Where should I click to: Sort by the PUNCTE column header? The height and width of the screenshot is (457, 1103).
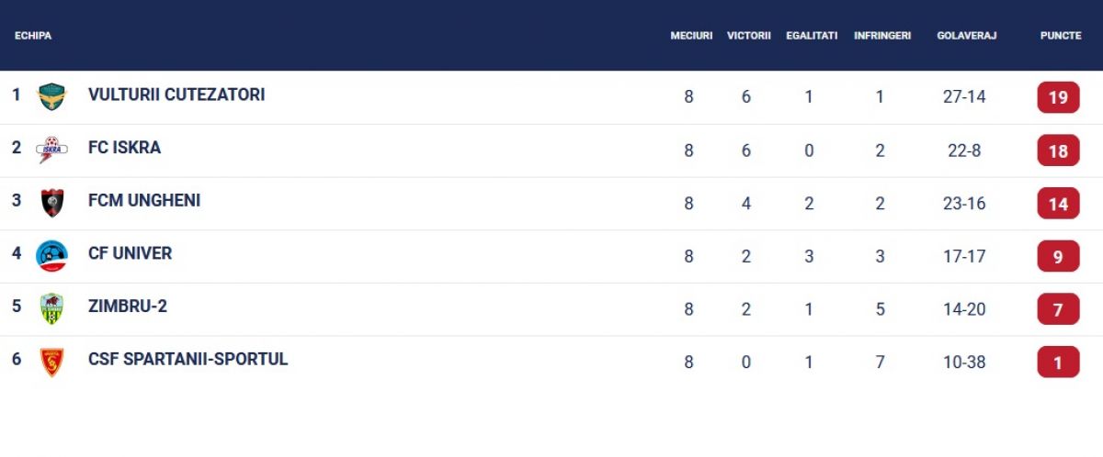pos(1061,36)
